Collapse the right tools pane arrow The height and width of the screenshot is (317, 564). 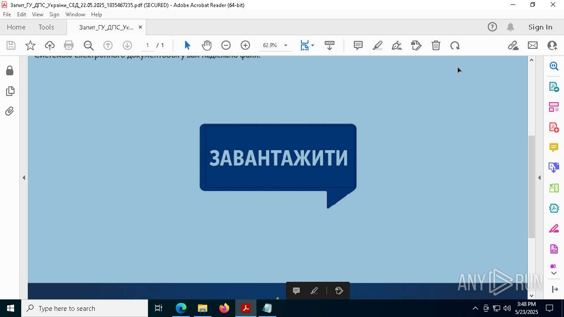click(x=539, y=177)
